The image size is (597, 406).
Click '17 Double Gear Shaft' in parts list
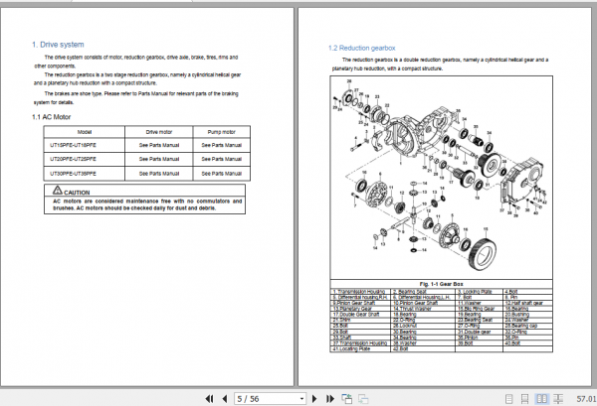tap(356, 315)
